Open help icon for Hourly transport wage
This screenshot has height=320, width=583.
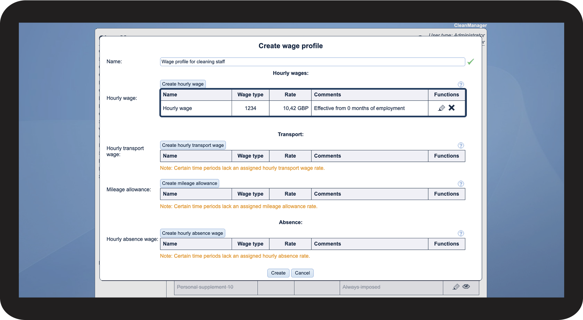click(461, 145)
